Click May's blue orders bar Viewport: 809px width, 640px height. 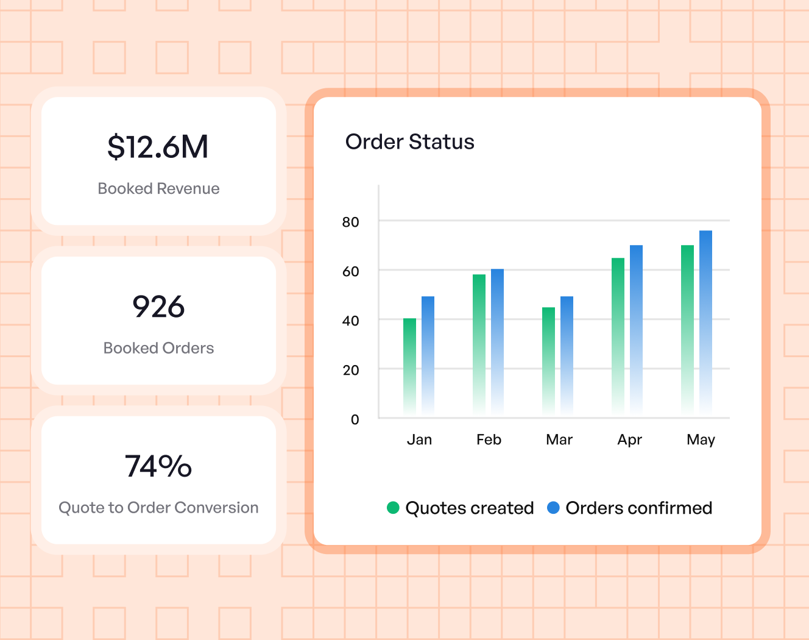click(705, 323)
